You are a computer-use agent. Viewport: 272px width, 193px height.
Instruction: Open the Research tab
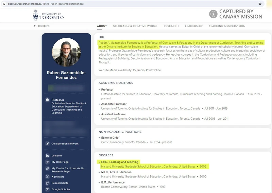pyautogui.click(x=171, y=26)
